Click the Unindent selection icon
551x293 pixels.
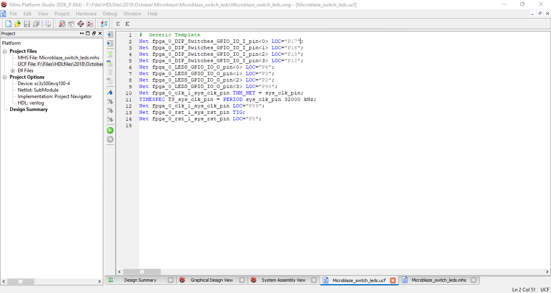point(110,35)
